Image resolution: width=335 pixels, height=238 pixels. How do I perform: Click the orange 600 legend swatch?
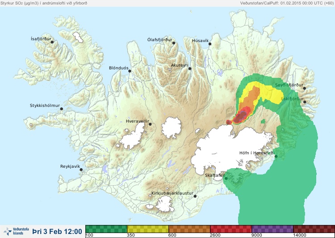coord(189,229)
